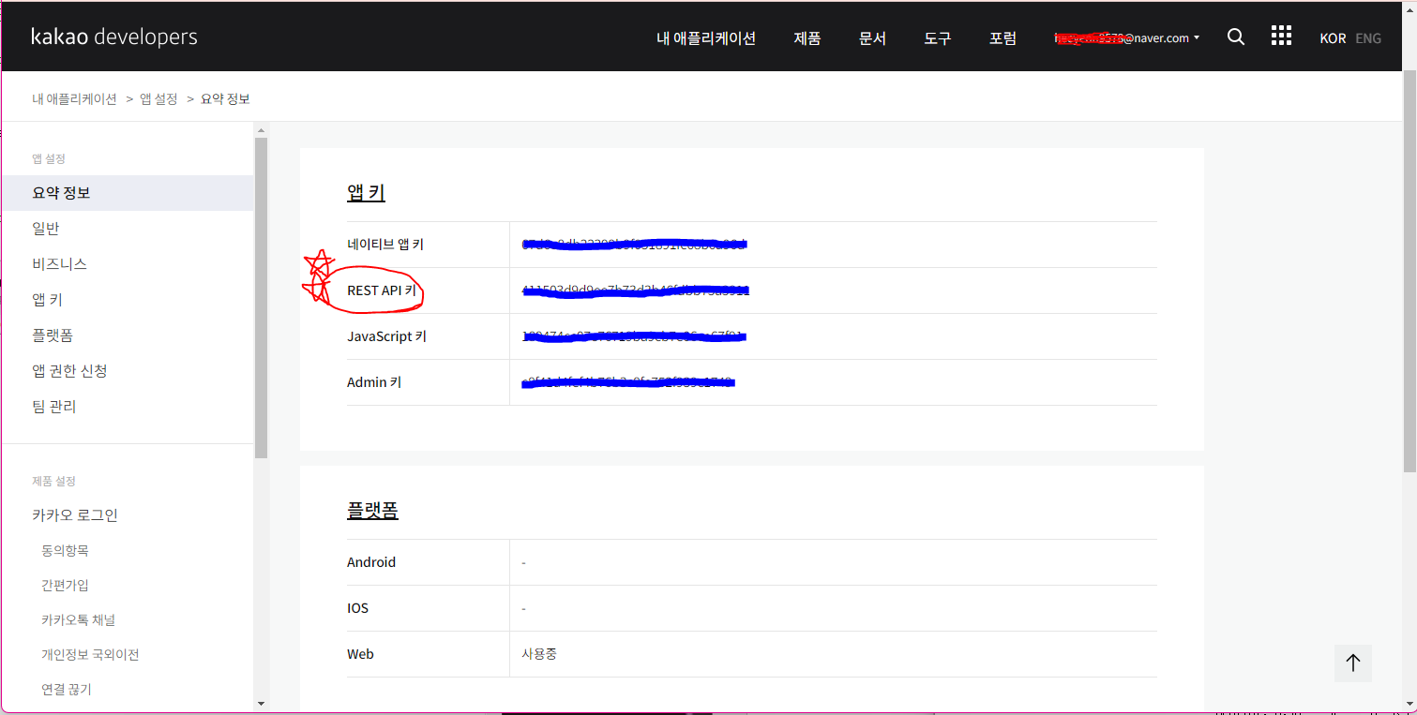Click 앱 설정 breadcrumb link

click(158, 98)
